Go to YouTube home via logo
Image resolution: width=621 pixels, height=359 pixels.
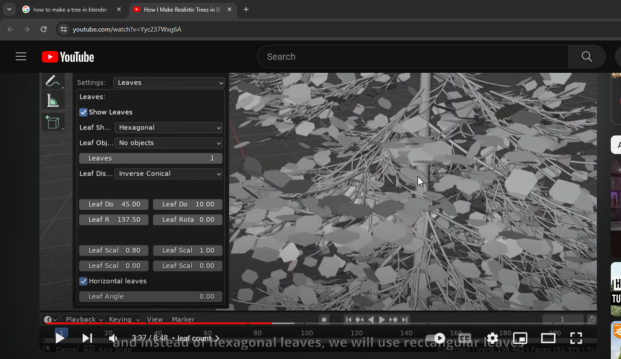pos(68,57)
